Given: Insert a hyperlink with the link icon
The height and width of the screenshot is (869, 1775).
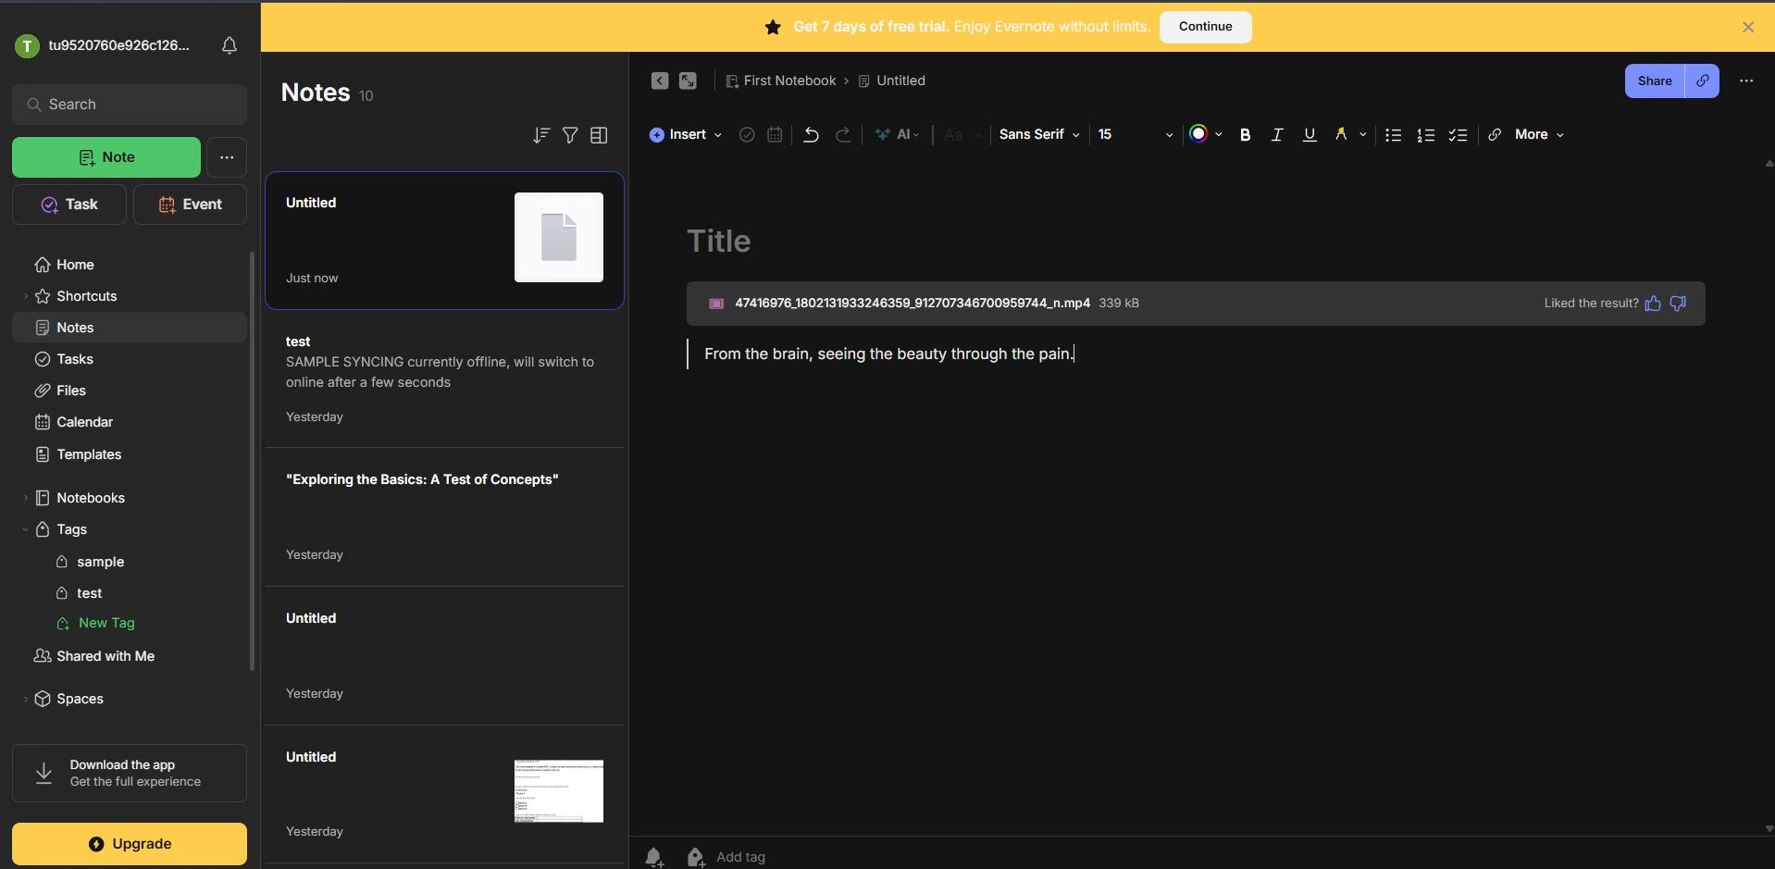Looking at the screenshot, I should [x=1495, y=135].
